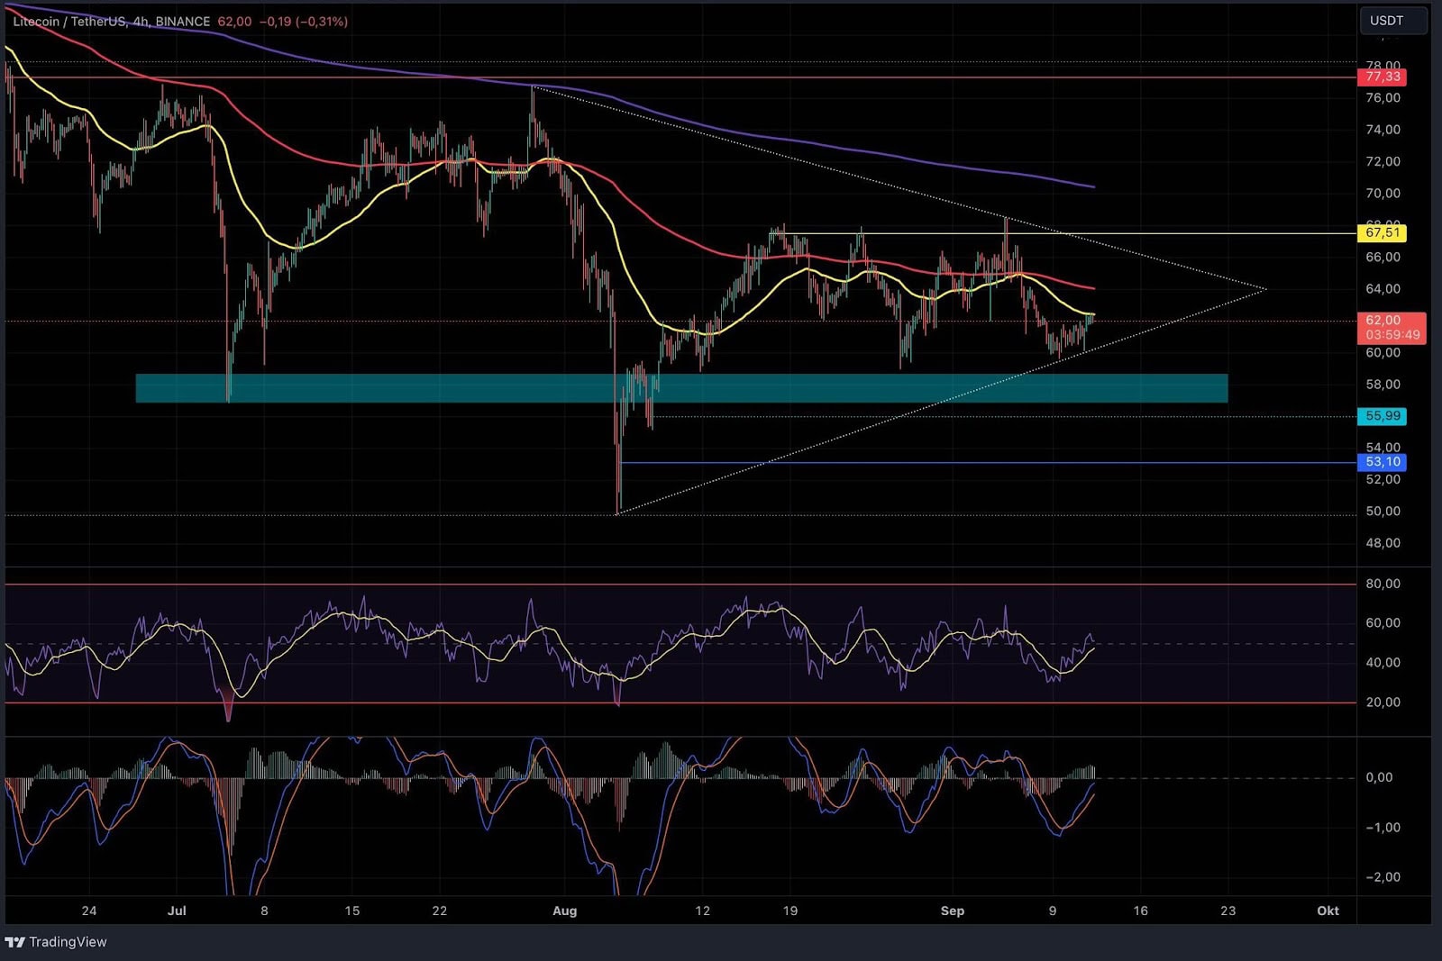The width and height of the screenshot is (1442, 961).
Task: Select the Litecoin / TetherUS symbol title
Action: [69, 21]
